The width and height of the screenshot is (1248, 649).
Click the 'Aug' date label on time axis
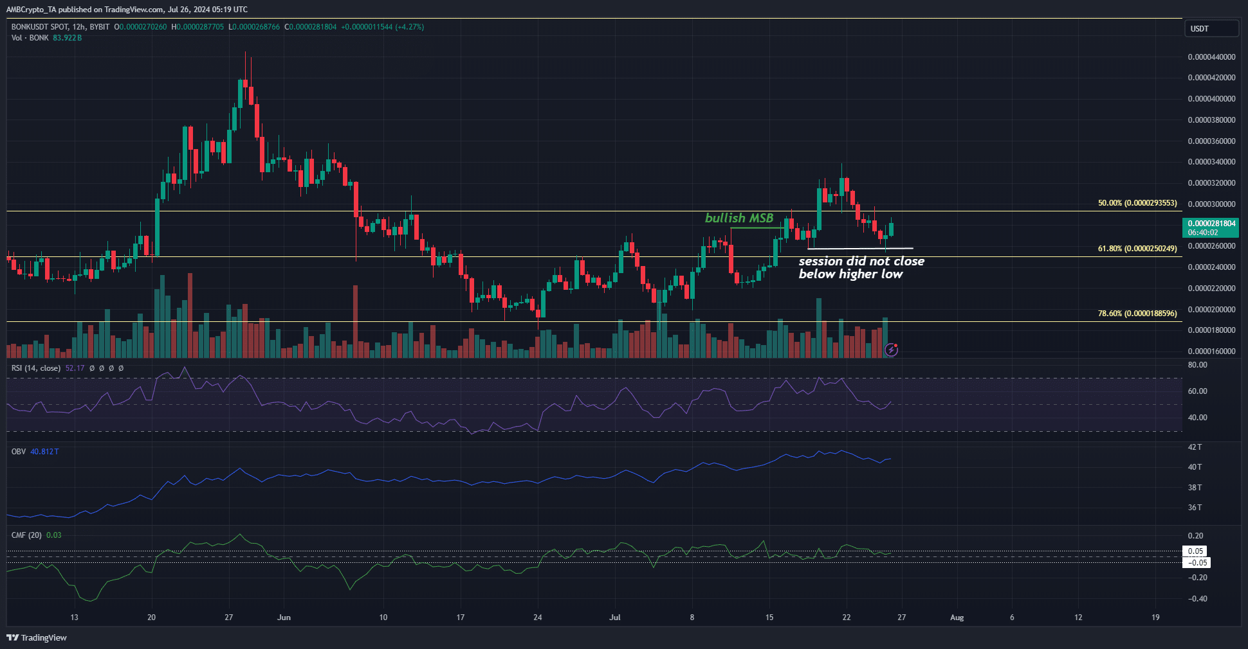(x=957, y=618)
